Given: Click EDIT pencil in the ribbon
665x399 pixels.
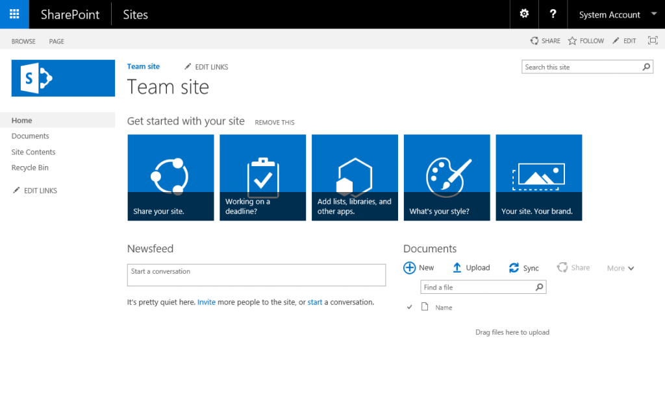Looking at the screenshot, I should point(624,41).
